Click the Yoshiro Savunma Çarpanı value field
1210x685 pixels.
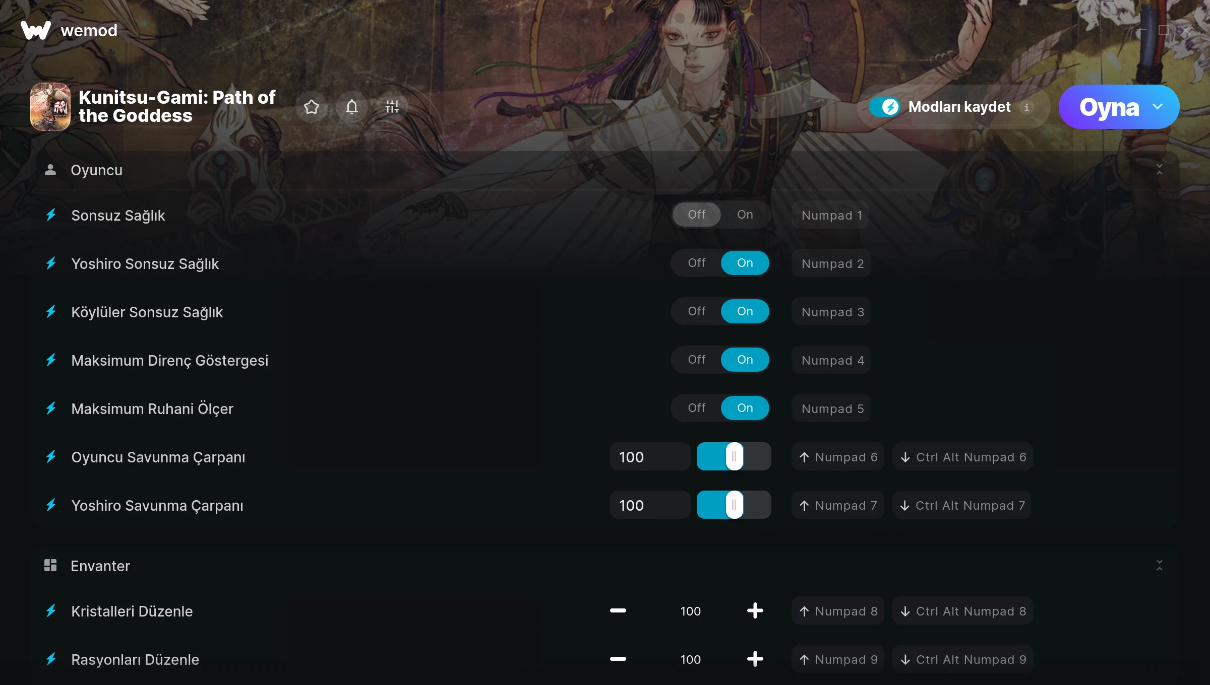coord(649,505)
